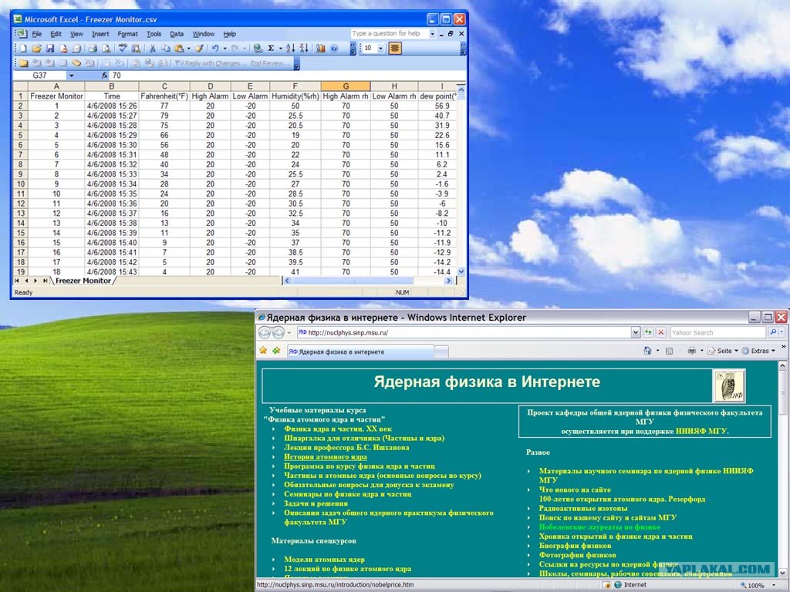
Task: Click the Favorites star in Internet Explorer
Action: [263, 351]
